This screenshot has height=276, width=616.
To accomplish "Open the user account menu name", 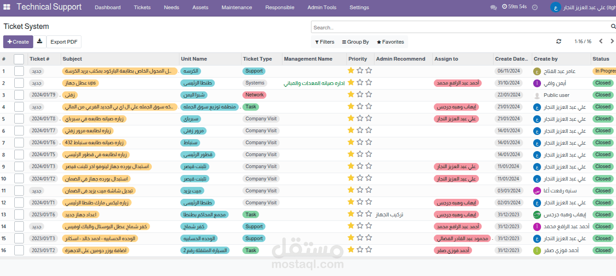I will (590, 7).
